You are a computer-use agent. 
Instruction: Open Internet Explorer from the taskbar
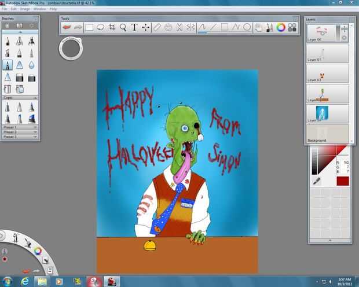[25, 281]
